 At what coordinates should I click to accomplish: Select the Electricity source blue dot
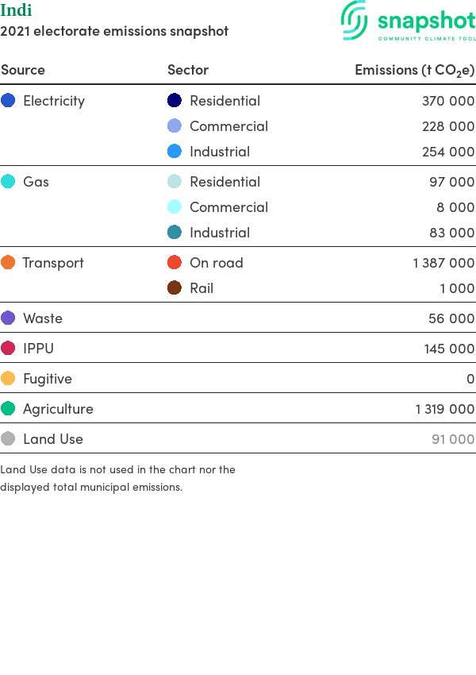[8, 100]
